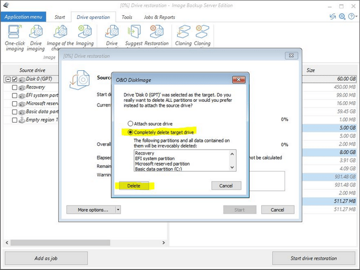Open the Imaging options icon
The height and width of the screenshot is (270, 360).
85,31
